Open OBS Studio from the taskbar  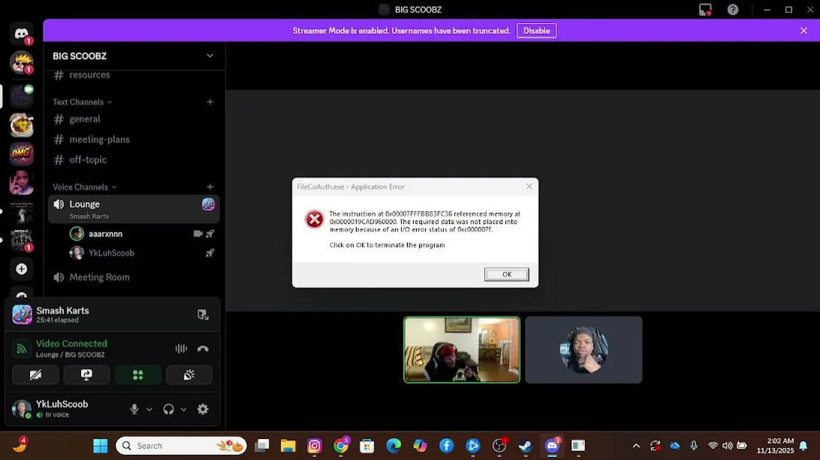pos(499,445)
